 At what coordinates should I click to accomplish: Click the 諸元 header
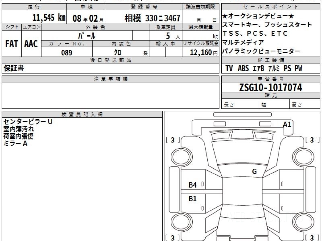tap(271, 96)
